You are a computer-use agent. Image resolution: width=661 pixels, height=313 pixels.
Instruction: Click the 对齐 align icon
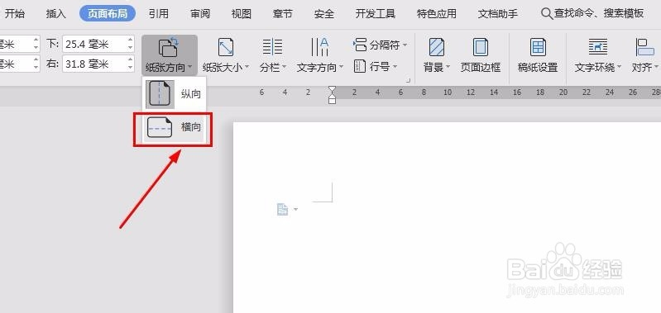point(644,47)
